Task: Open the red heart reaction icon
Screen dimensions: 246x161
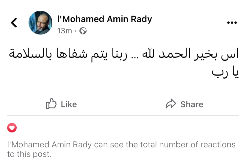Action: point(12,128)
